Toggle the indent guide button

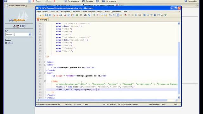click(x=117, y=15)
